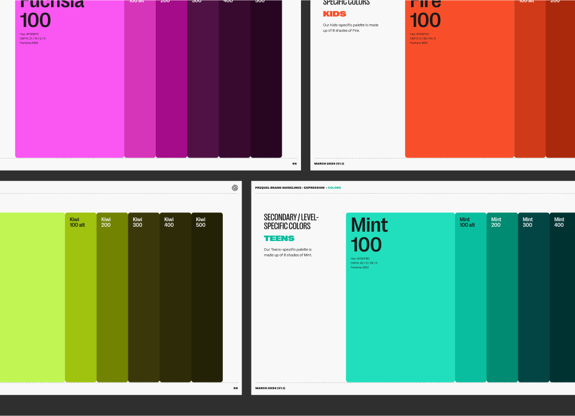Click the Fuchsia 100 Pantone value line

(x=29, y=43)
